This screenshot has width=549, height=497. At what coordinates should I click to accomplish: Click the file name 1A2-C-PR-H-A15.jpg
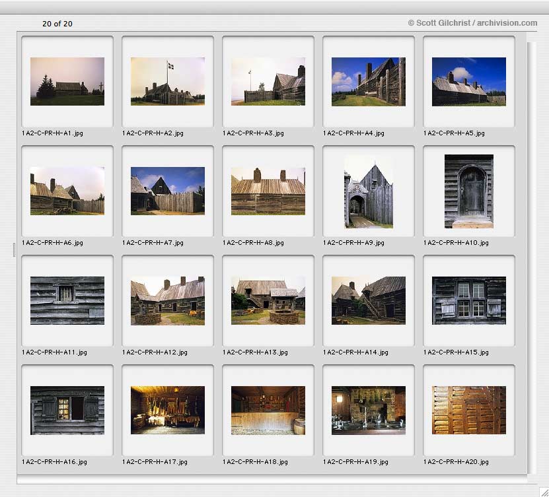457,352
